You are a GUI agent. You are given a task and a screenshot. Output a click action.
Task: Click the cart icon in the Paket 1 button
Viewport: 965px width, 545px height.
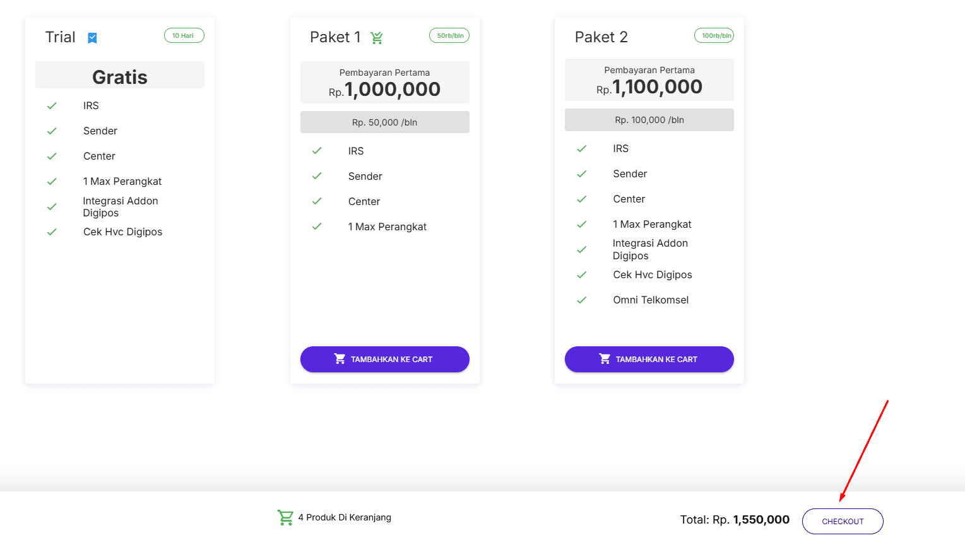[340, 359]
